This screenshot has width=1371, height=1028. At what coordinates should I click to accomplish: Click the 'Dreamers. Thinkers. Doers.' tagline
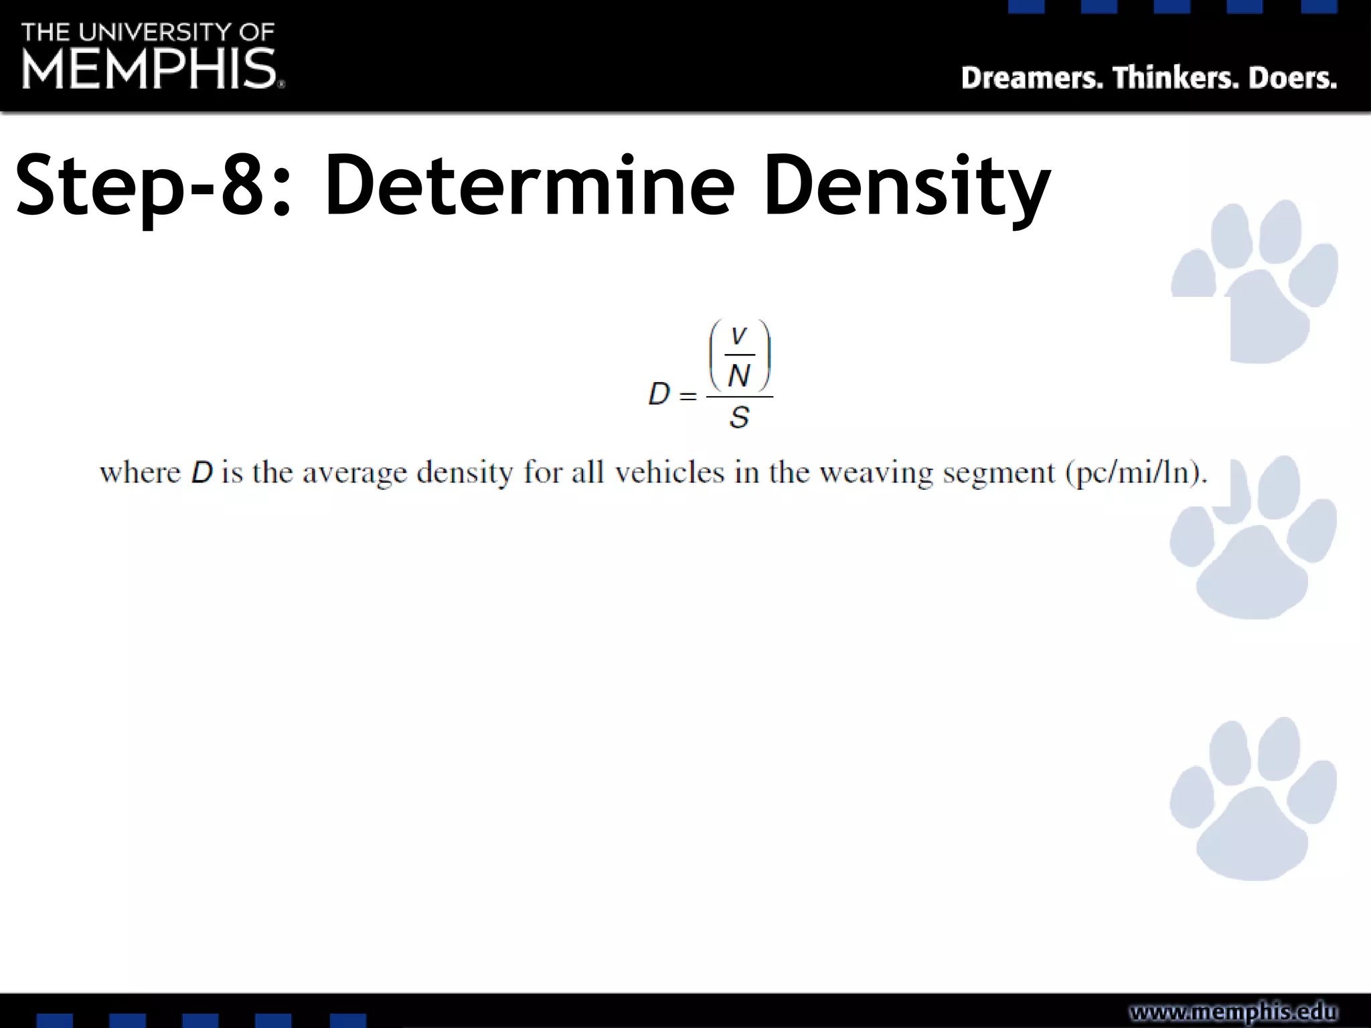[x=1149, y=78]
